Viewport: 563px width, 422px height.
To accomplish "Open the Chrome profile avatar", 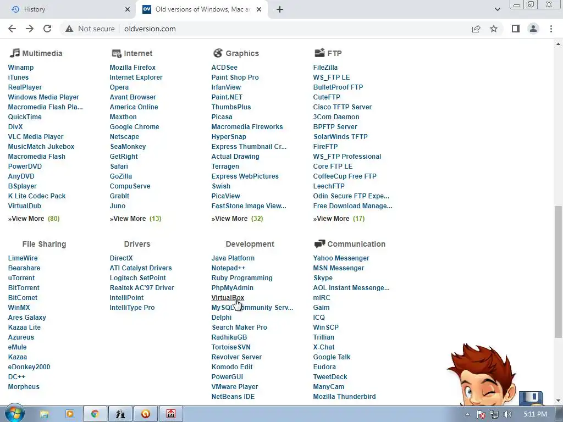I will pos(533,29).
